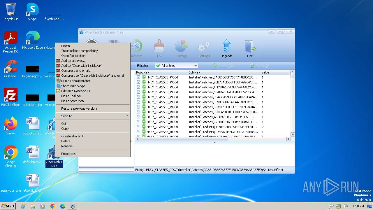373x210 pixels.
Task: Uncheck entry Installer\Products\1D5E3C0FEDA1E123187686
Action: click(x=138, y=132)
